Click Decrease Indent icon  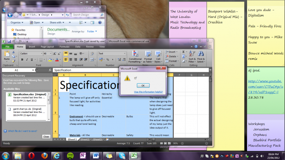click(81, 60)
